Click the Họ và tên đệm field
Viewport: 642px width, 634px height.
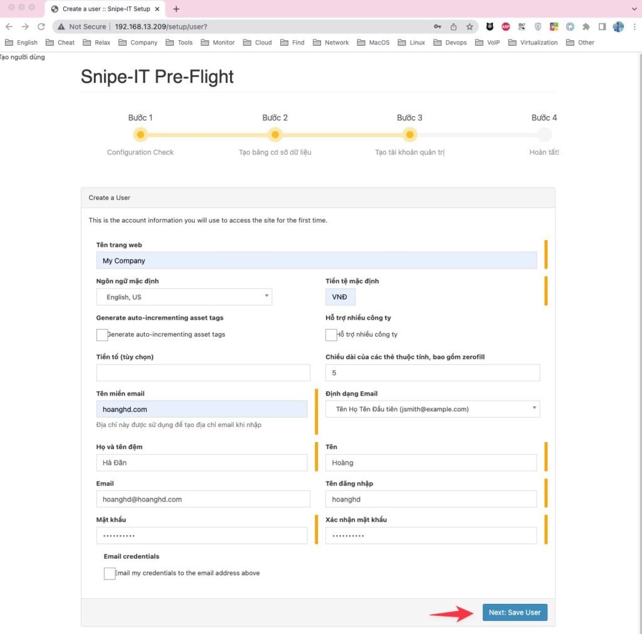(202, 462)
